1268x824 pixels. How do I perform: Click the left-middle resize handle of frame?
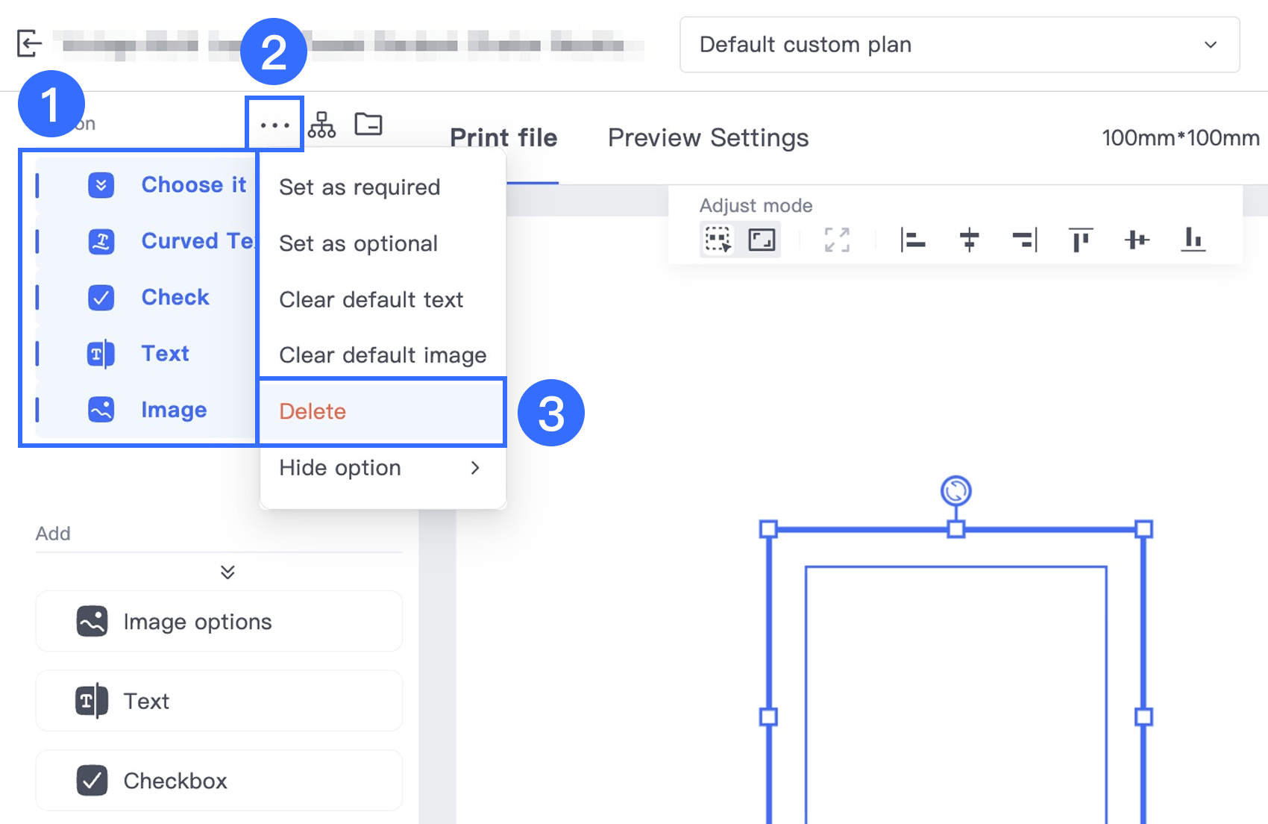click(x=768, y=717)
